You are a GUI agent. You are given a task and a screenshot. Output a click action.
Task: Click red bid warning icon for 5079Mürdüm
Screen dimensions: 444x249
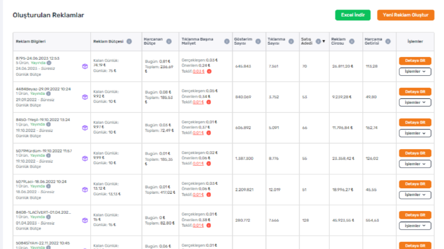(209, 164)
